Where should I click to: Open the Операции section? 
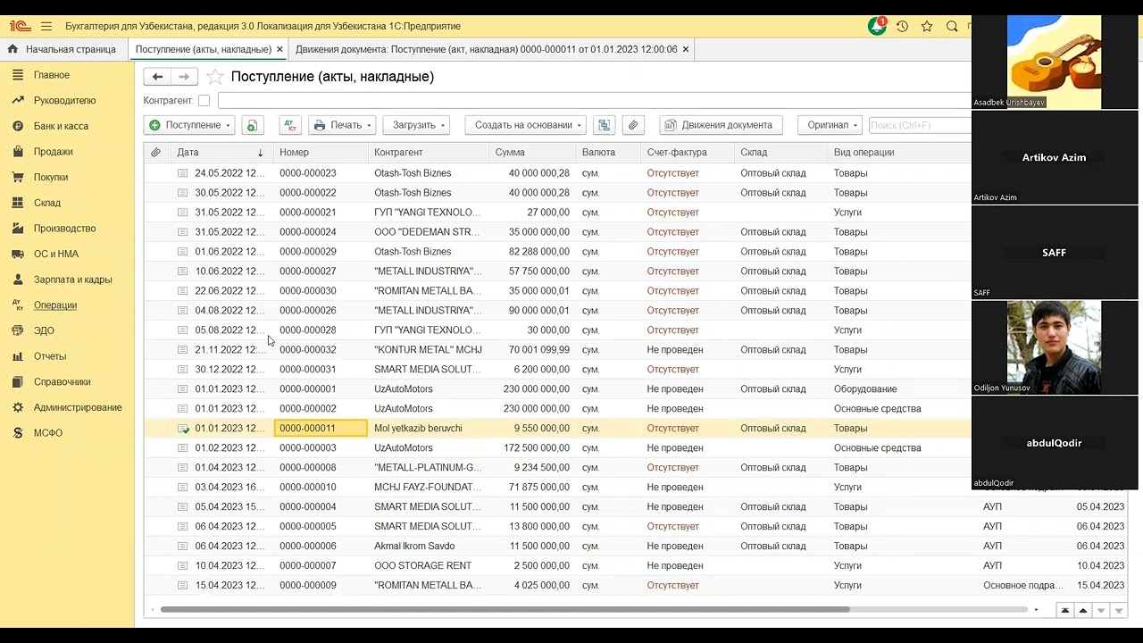pyautogui.click(x=55, y=305)
